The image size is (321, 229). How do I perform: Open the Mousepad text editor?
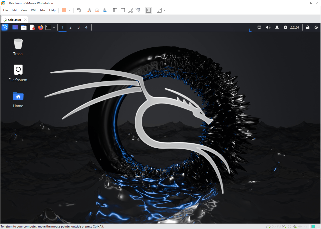(x=32, y=27)
